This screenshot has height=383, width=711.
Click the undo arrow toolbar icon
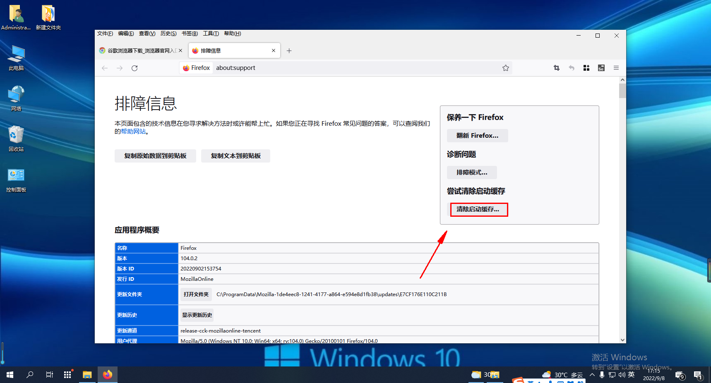(572, 68)
